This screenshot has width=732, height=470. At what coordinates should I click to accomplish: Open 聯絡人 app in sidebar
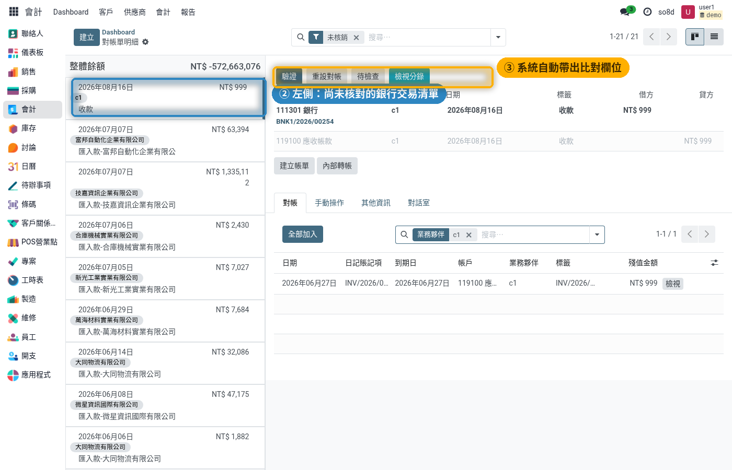[x=32, y=33]
